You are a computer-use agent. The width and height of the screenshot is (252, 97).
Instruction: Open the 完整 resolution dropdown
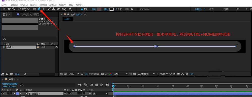click(120, 74)
